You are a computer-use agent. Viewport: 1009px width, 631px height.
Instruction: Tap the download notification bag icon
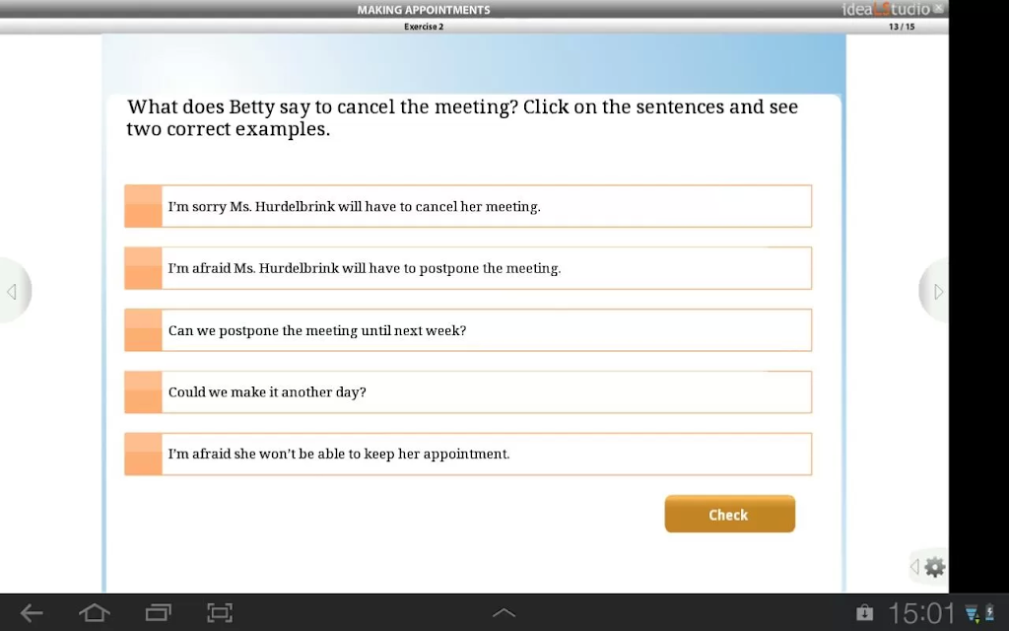click(x=865, y=612)
